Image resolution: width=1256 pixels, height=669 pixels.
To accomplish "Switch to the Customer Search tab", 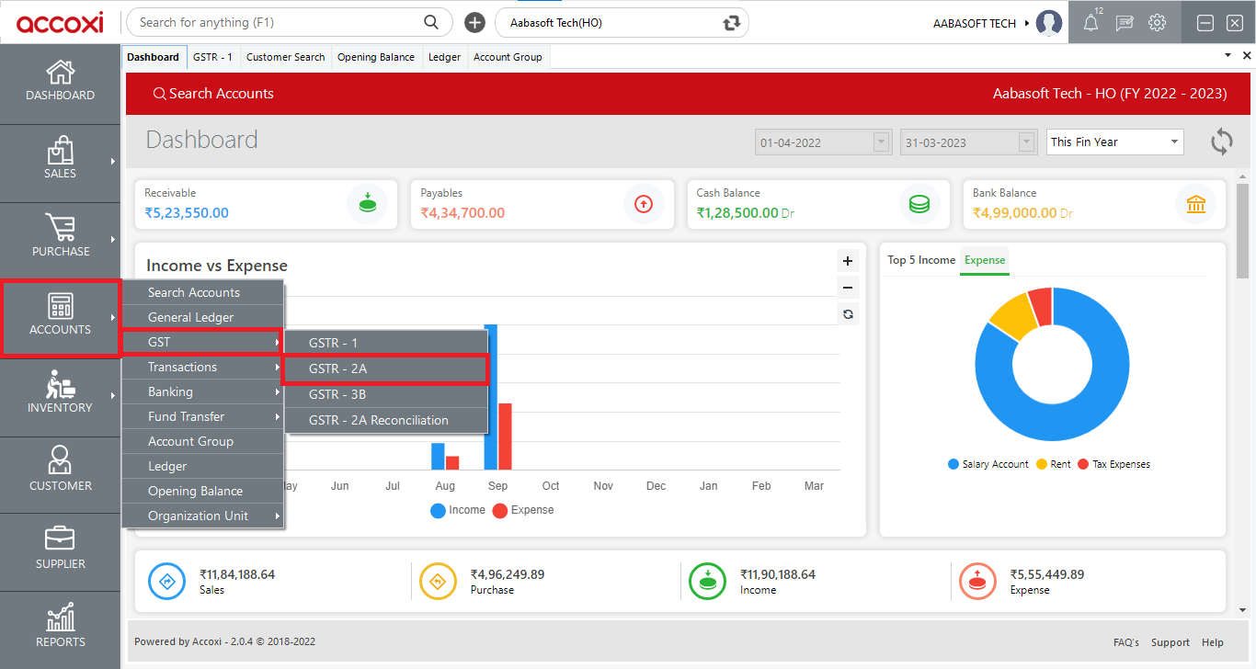I will point(285,57).
